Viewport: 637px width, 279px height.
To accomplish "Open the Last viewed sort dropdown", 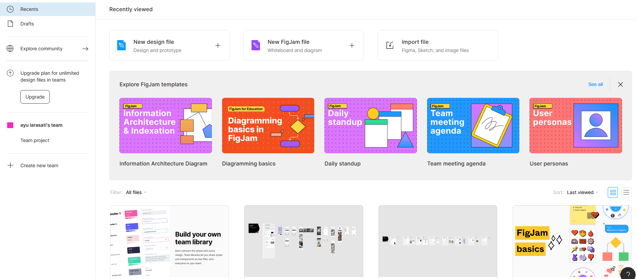I will coord(583,192).
